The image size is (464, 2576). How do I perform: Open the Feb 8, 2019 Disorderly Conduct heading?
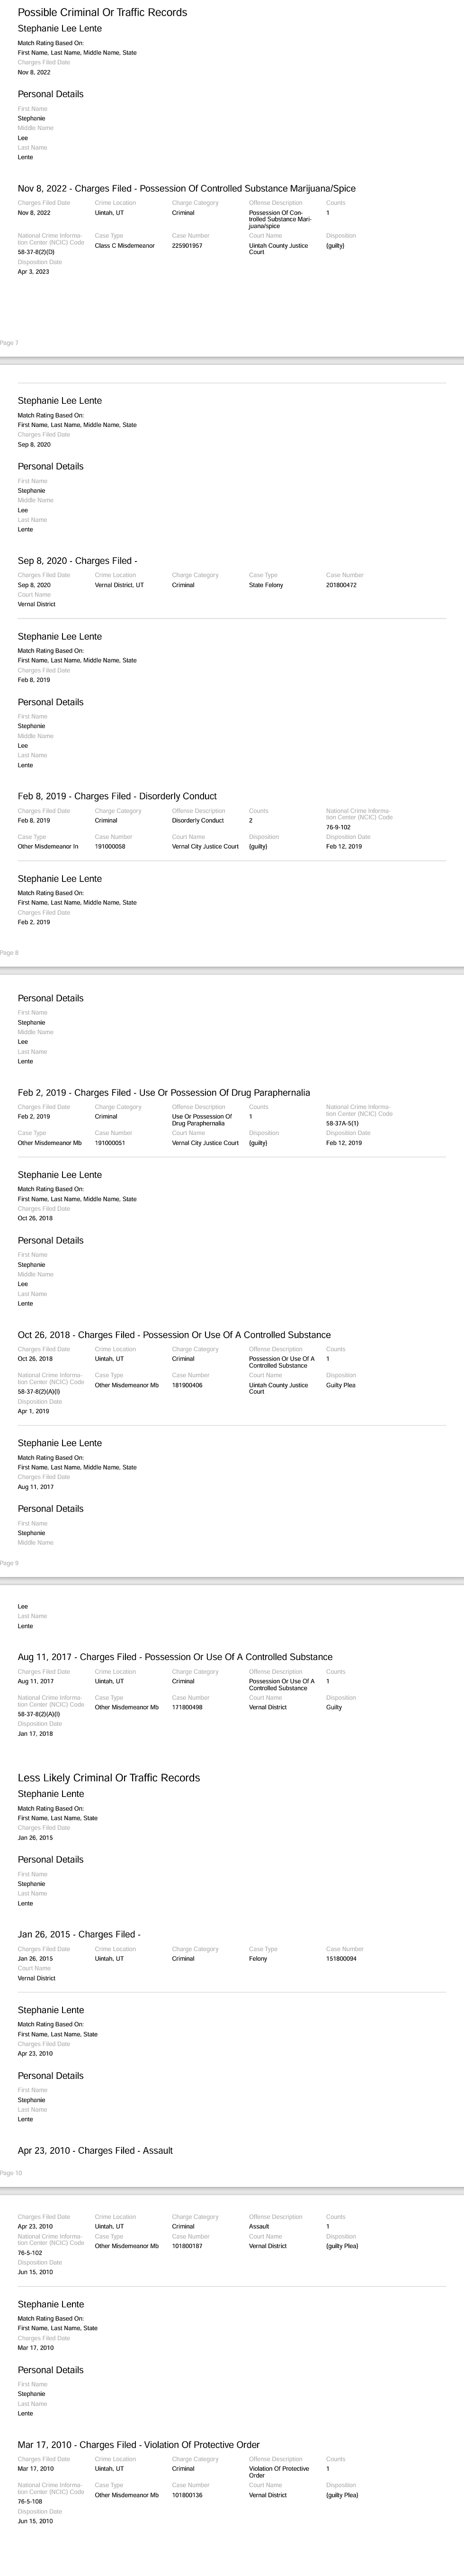(x=117, y=796)
